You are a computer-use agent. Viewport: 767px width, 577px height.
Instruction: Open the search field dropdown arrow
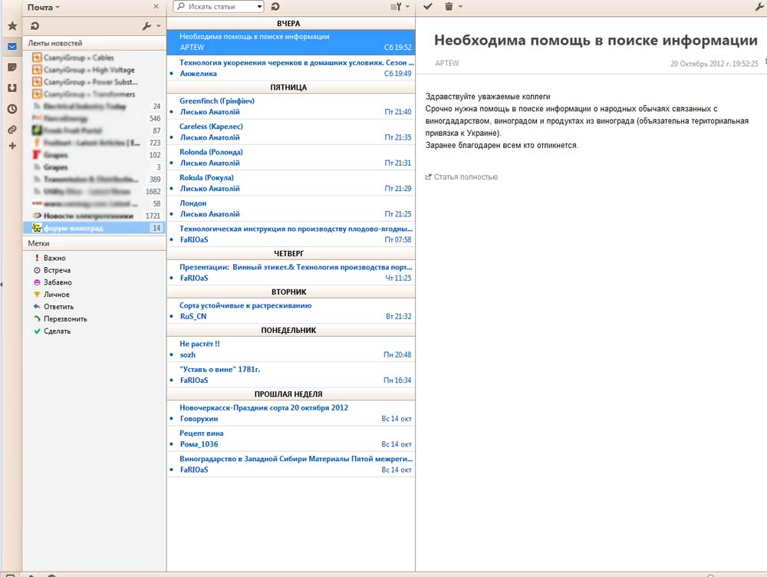[259, 6]
